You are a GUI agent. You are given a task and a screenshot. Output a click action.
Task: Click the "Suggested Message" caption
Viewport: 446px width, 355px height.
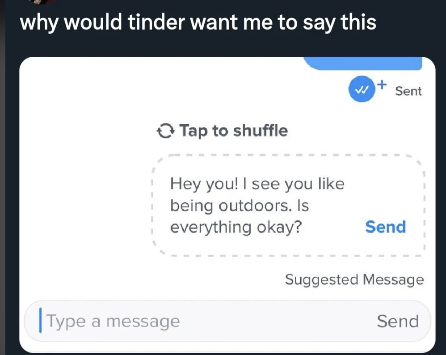point(354,280)
